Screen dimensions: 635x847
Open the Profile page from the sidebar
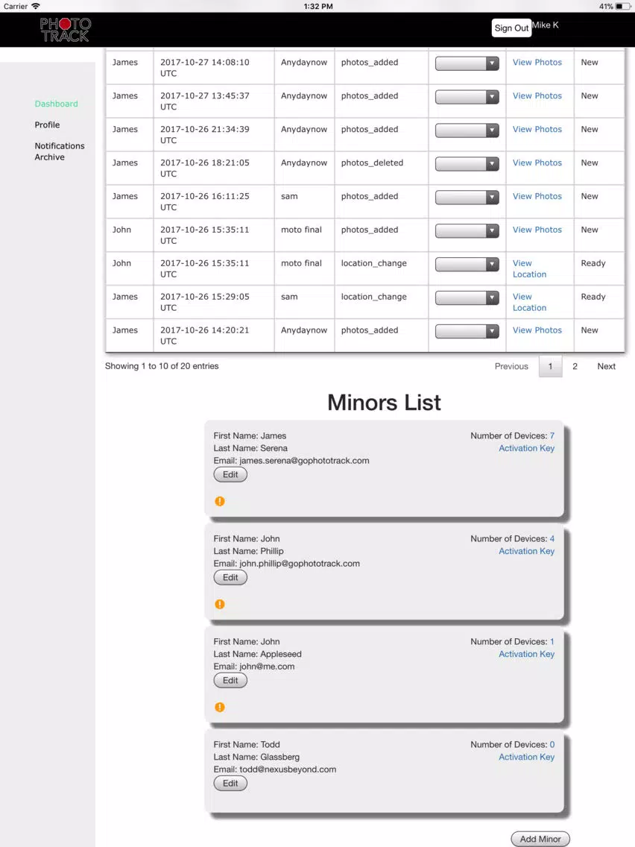point(48,125)
